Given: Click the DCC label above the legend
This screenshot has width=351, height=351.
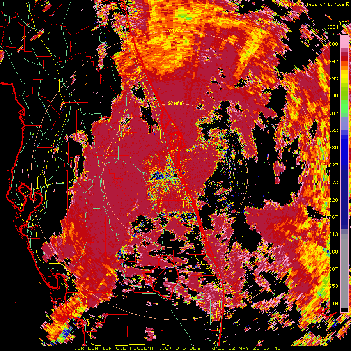Looking at the screenshot, I should (343, 23).
